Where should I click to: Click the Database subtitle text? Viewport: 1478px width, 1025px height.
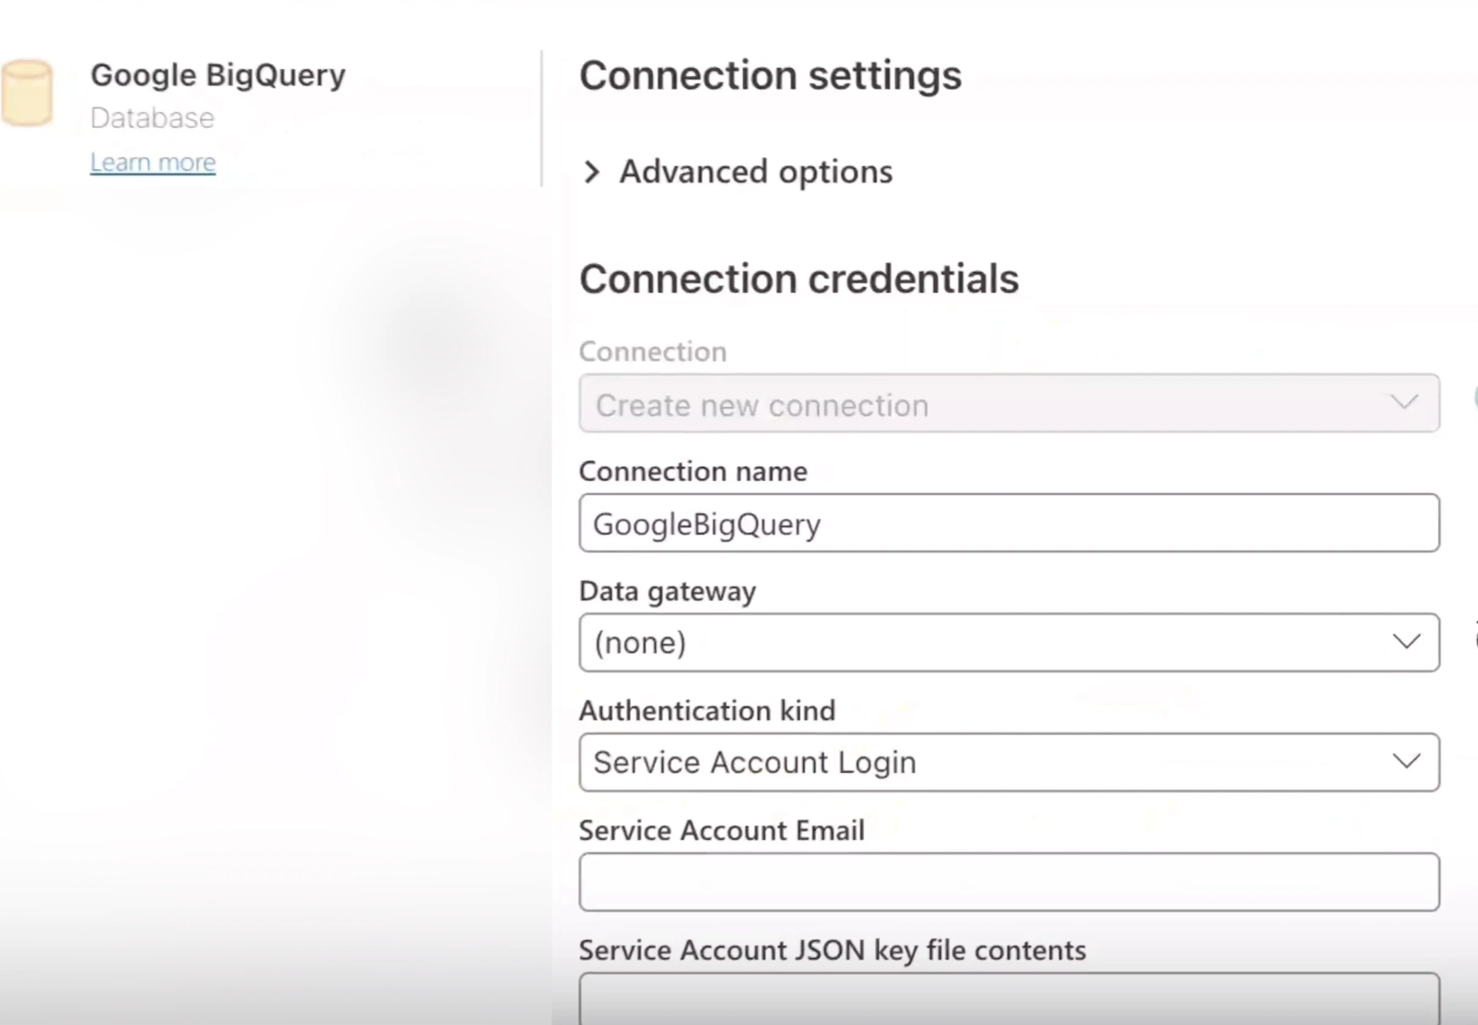(x=152, y=118)
